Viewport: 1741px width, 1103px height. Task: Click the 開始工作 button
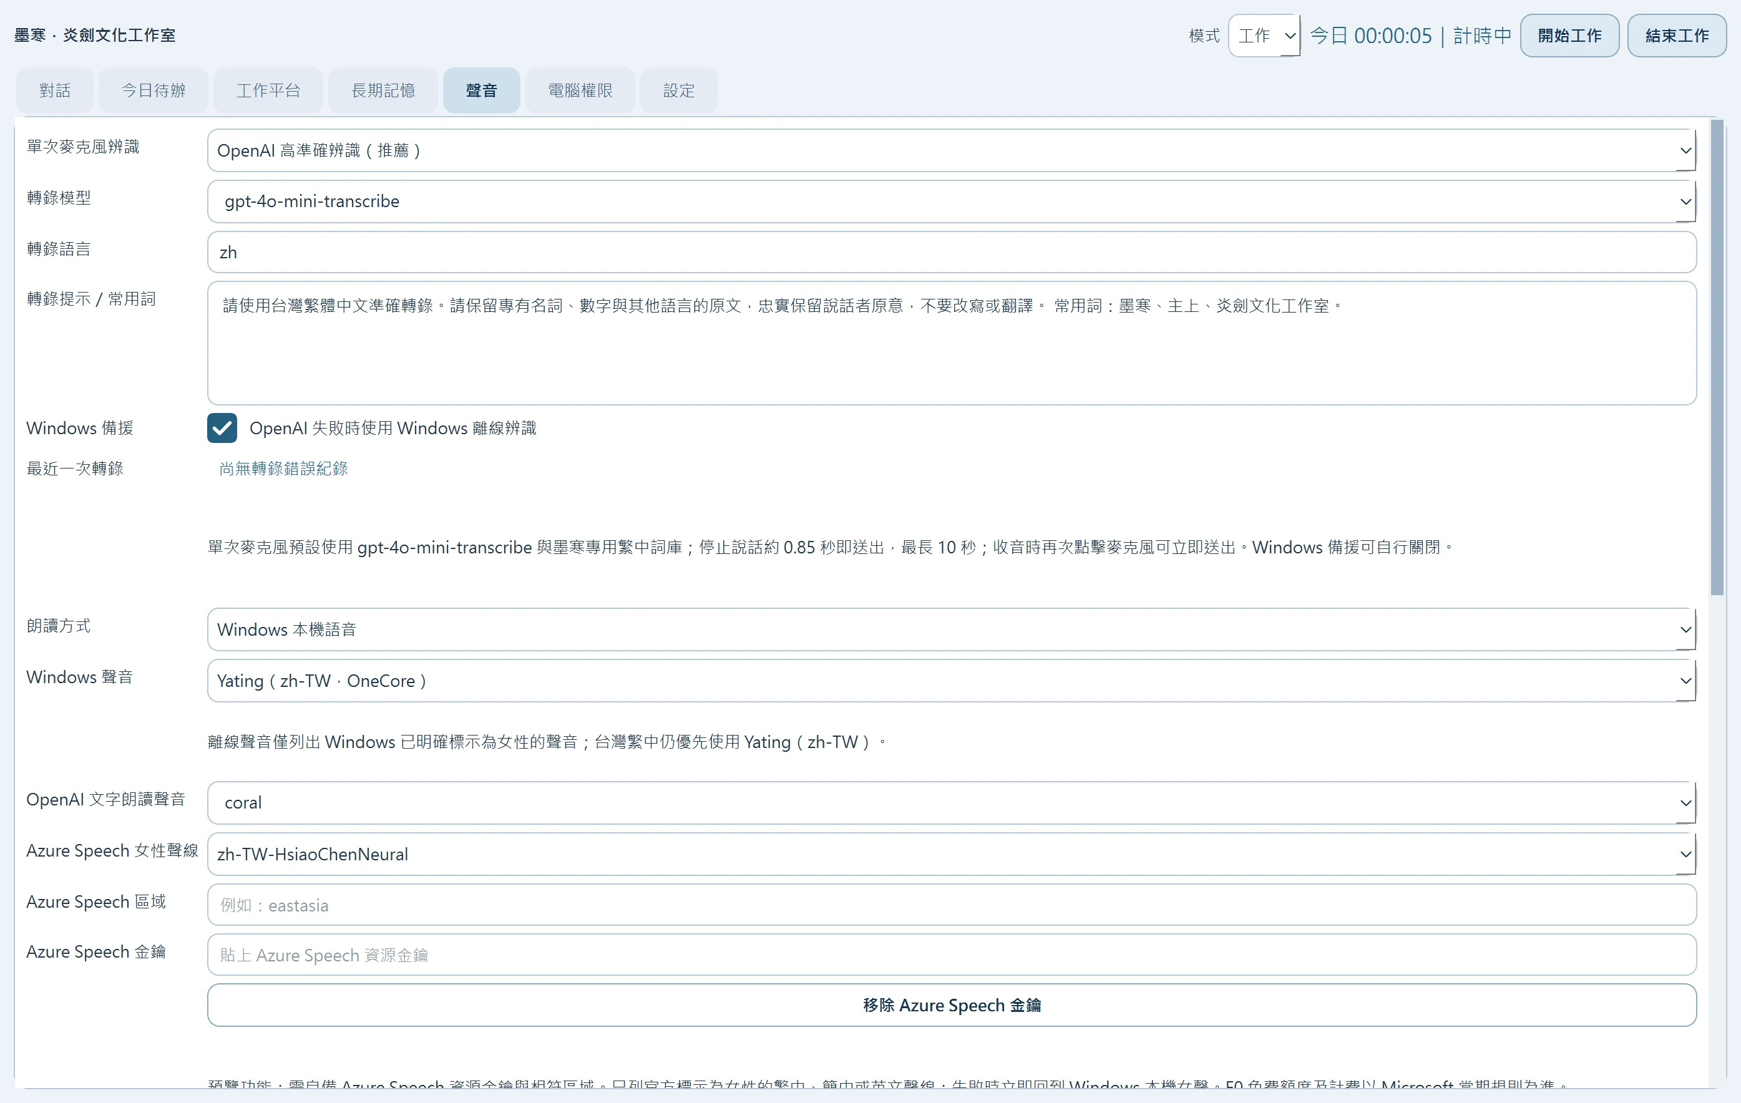[x=1569, y=36]
